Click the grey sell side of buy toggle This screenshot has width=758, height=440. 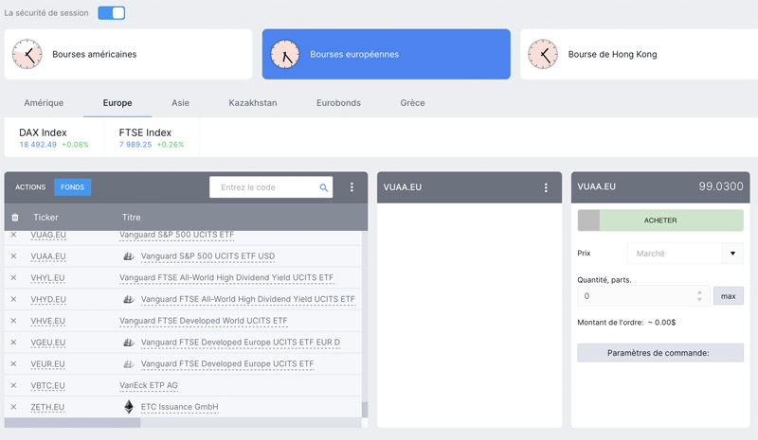[588, 220]
